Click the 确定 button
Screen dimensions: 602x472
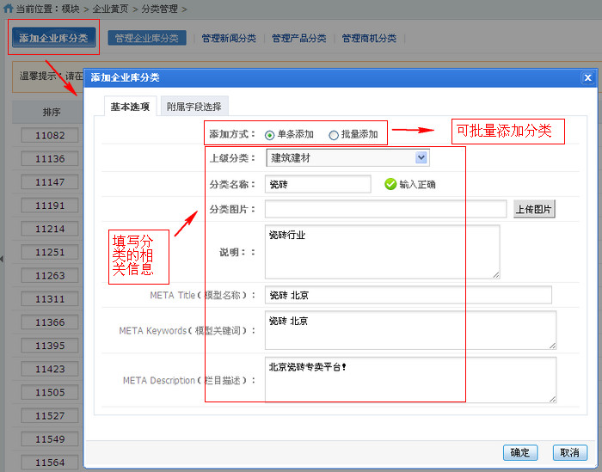(x=520, y=453)
